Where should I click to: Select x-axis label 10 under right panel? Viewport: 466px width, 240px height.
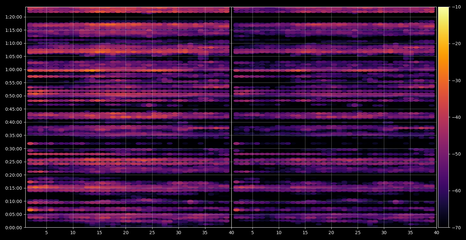point(278,233)
